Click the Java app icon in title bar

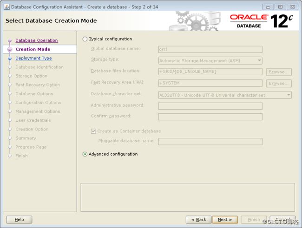click(7, 7)
